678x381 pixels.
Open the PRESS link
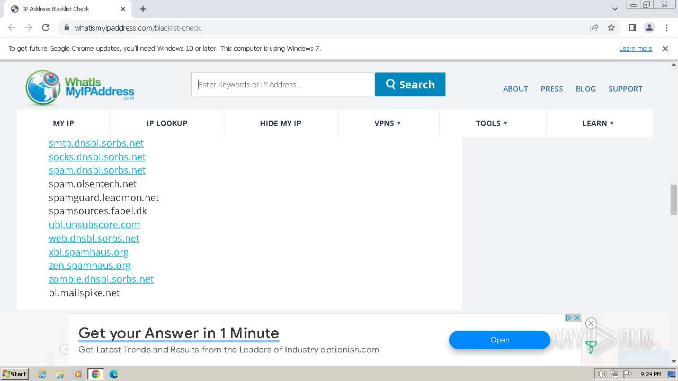551,89
